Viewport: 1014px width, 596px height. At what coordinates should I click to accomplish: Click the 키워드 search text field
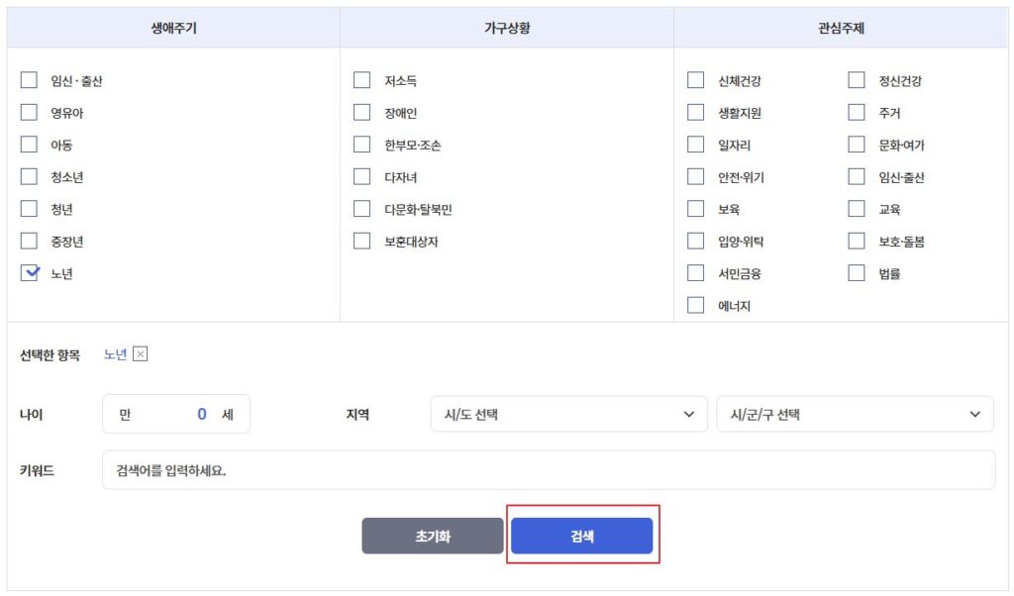(x=548, y=470)
